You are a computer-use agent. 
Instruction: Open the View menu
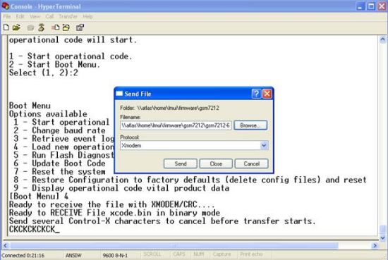click(35, 17)
